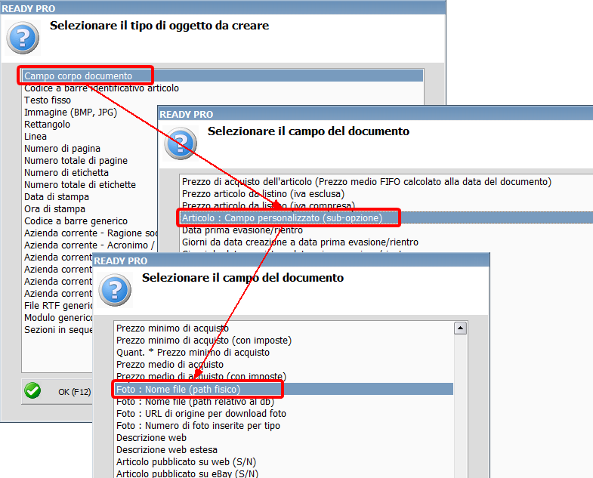Select 'Numero totale di pagine' item
Screen dimensions: 593x478
(76, 161)
